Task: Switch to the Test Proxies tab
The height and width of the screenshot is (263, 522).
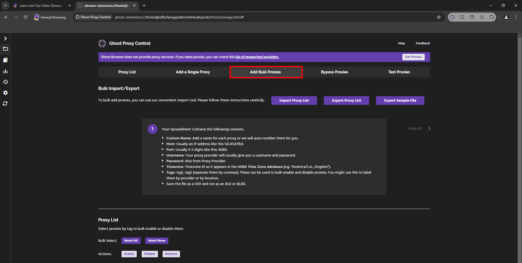Action: pos(399,72)
